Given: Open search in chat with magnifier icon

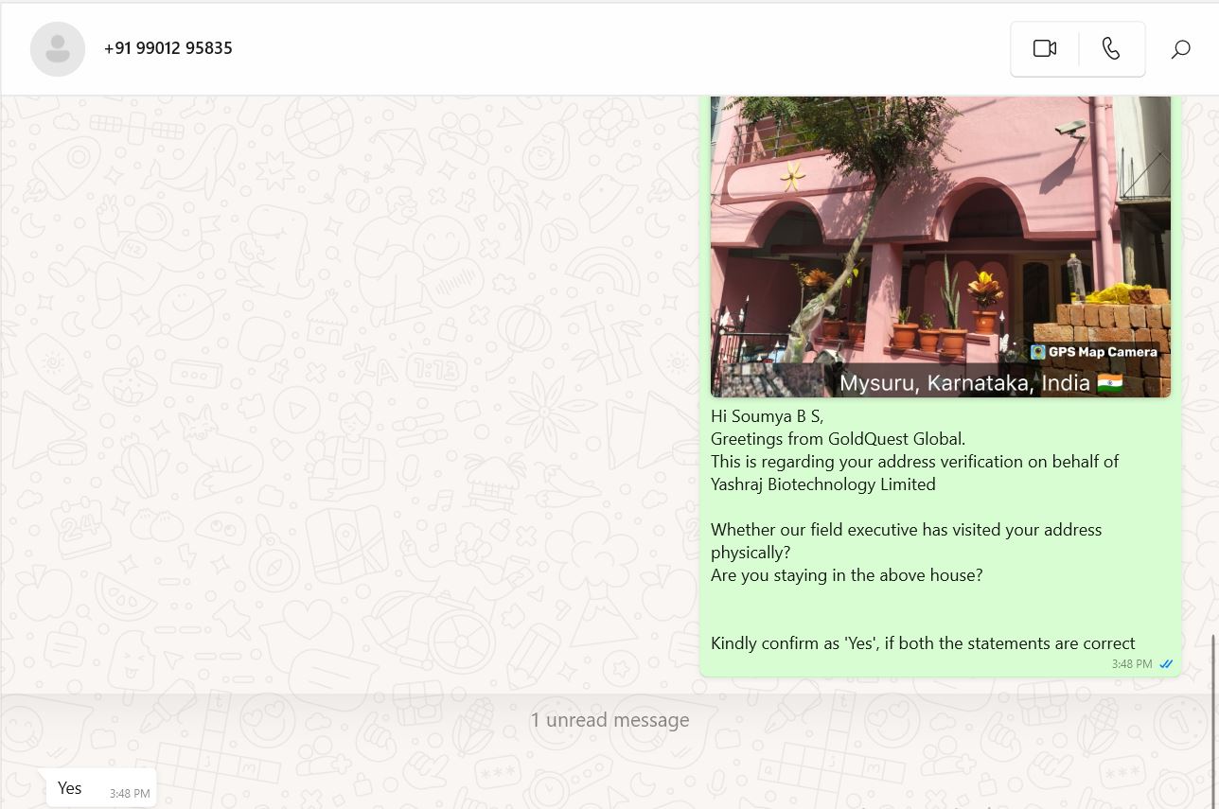Looking at the screenshot, I should coord(1180,49).
